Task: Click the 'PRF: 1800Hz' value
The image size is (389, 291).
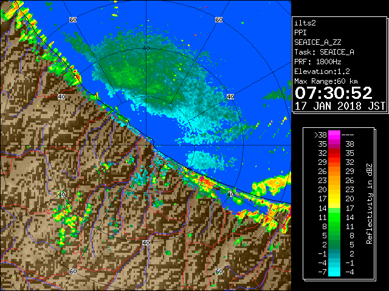Action: 318,62
